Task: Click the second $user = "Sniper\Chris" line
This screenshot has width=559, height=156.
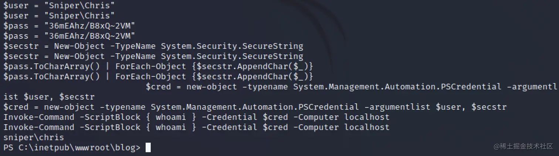Action: tap(59, 16)
